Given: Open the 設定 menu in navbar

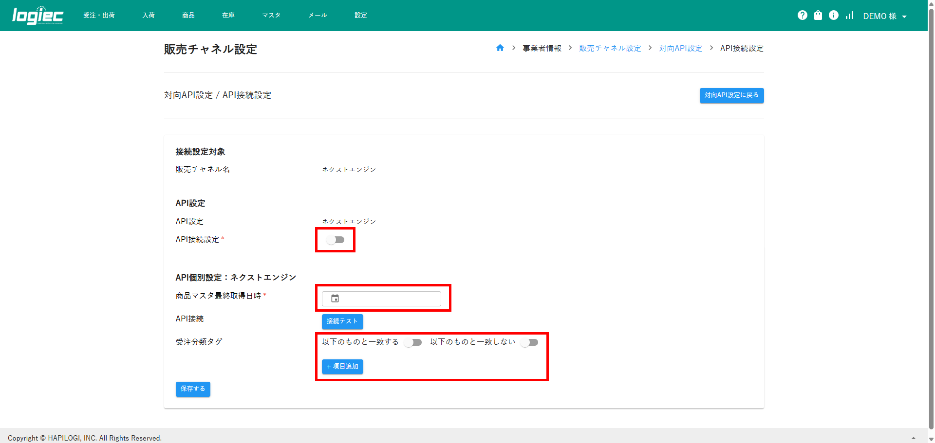Looking at the screenshot, I should [361, 16].
